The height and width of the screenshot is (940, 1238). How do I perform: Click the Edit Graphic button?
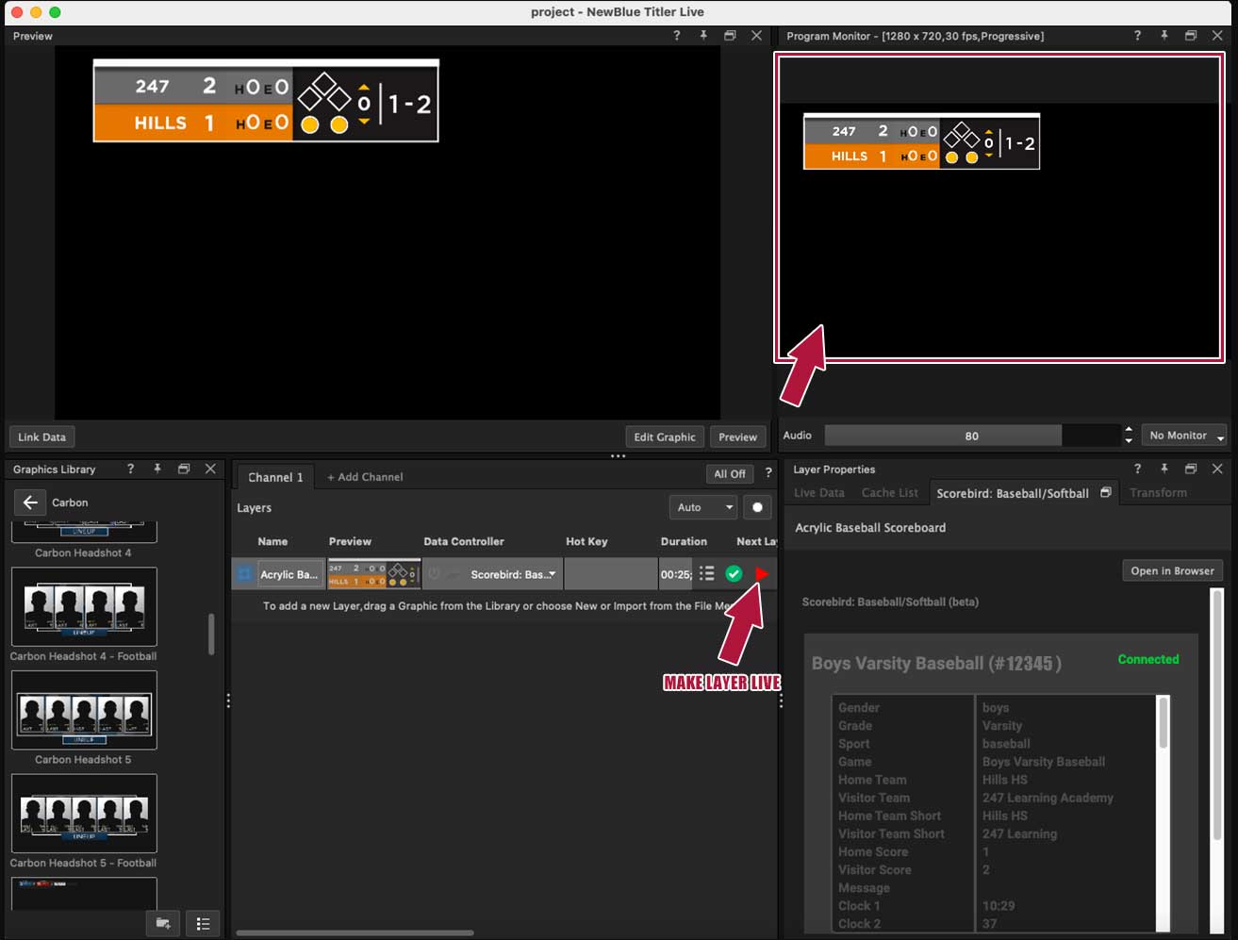pyautogui.click(x=664, y=437)
